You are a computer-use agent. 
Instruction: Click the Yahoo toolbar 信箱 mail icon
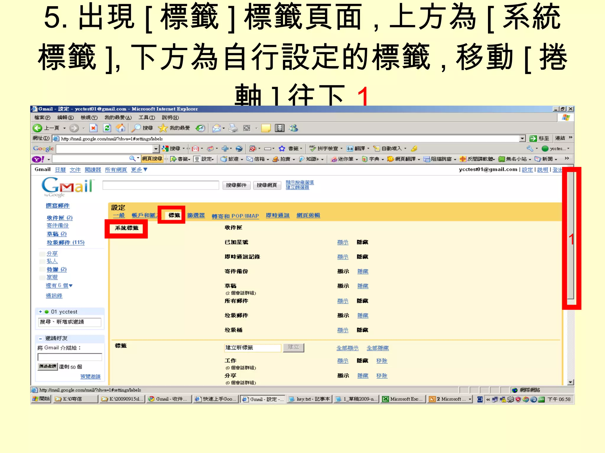(x=250, y=159)
